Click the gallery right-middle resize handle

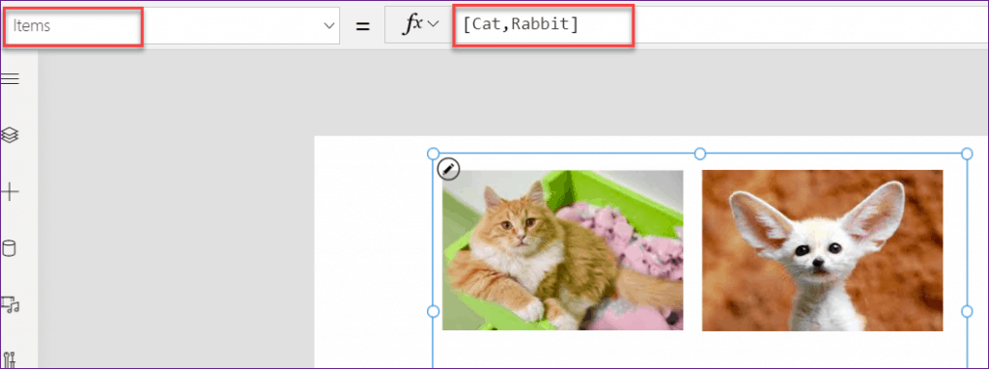pos(966,311)
